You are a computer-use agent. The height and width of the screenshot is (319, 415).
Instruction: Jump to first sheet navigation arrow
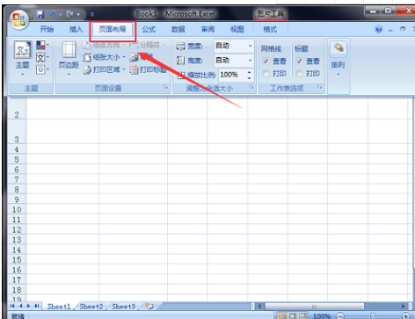12,306
